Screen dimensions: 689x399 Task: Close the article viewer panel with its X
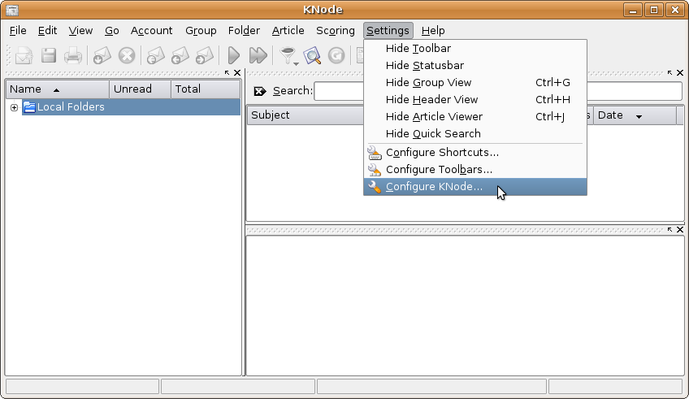[x=680, y=229]
